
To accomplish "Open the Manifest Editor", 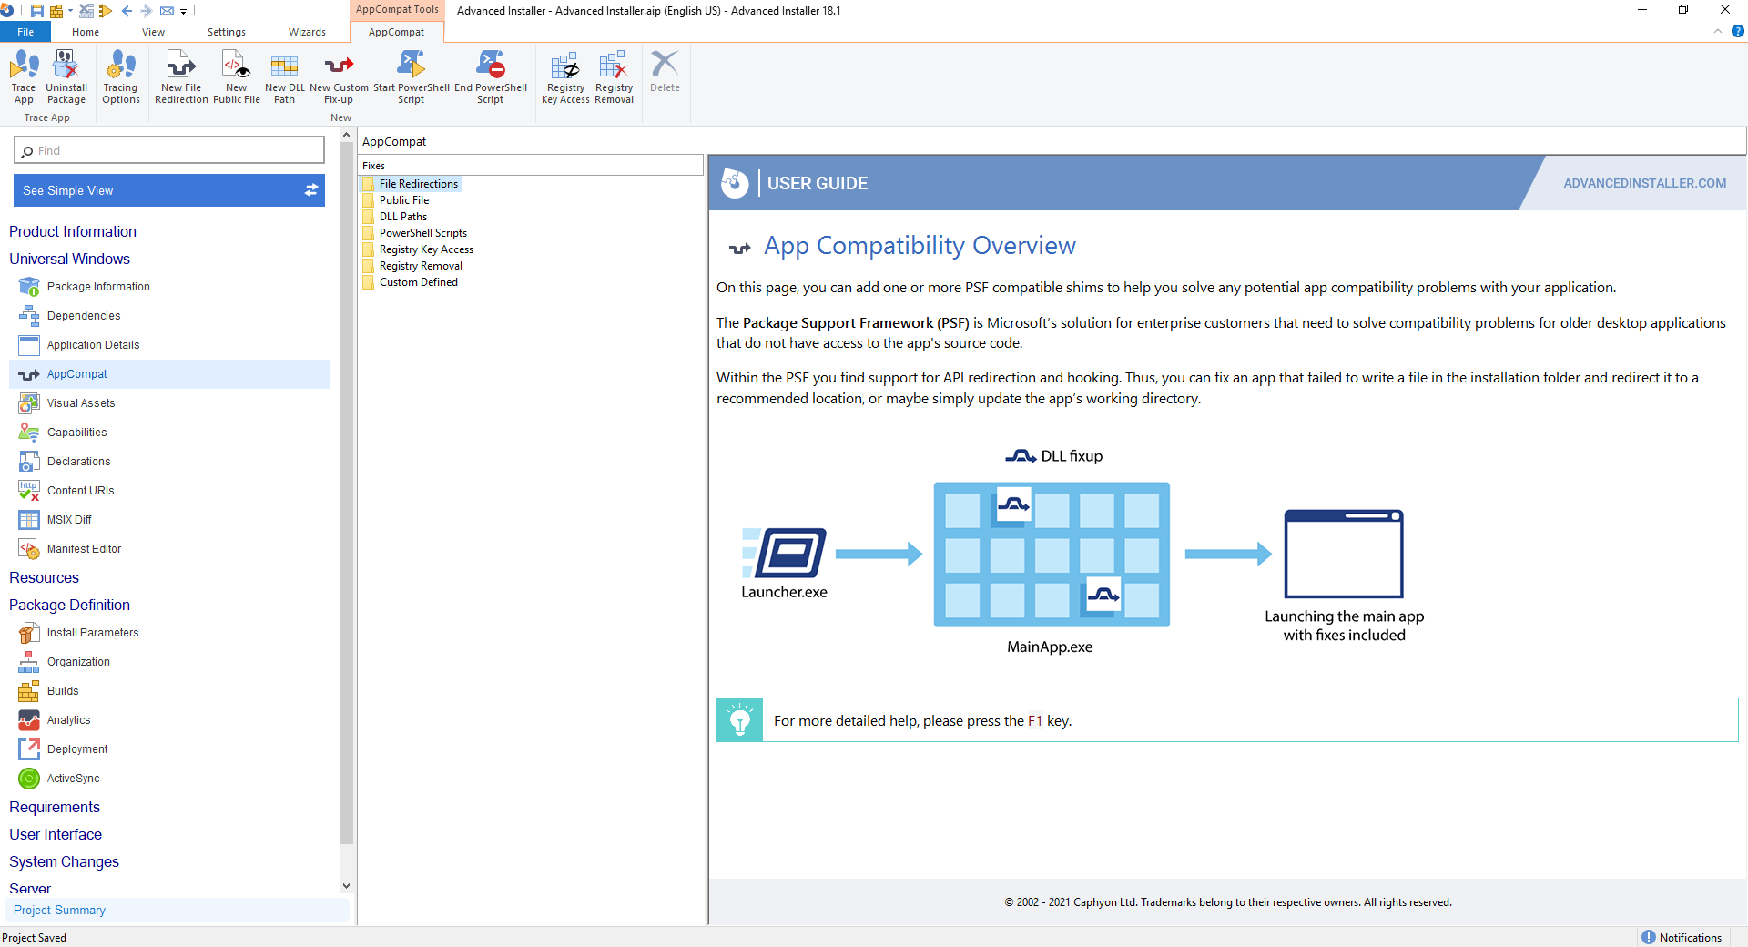I will click(85, 548).
